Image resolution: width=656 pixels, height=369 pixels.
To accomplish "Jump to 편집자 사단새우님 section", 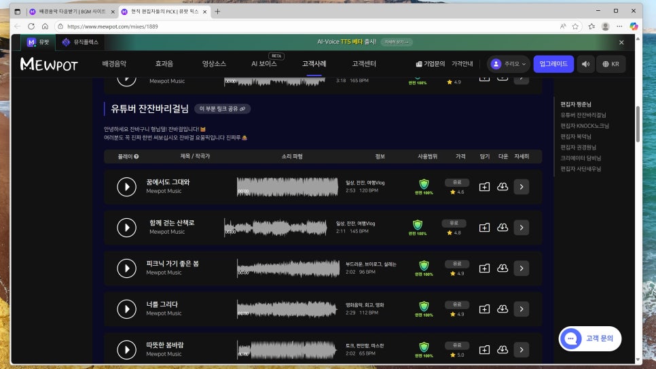I will click(581, 169).
